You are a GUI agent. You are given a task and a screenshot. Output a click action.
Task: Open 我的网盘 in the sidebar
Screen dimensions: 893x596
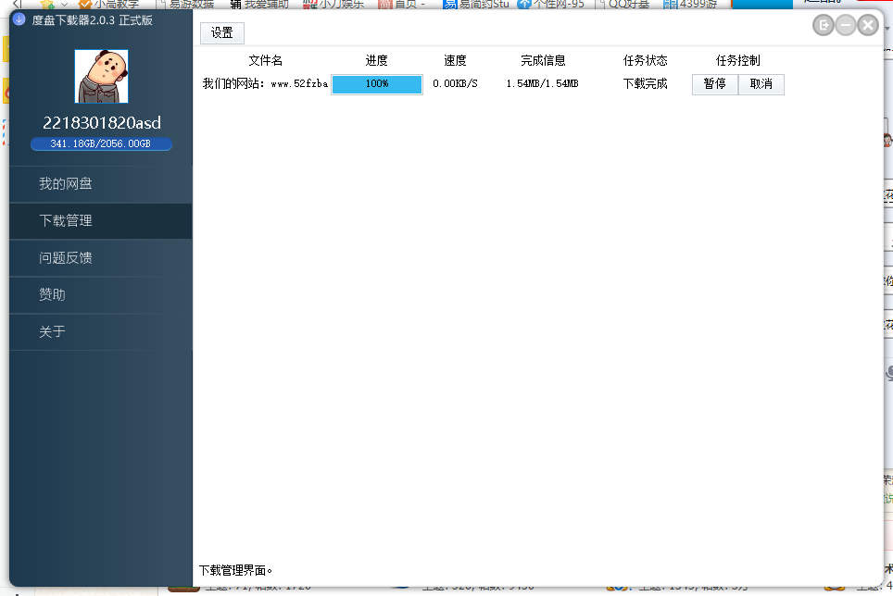tap(101, 183)
